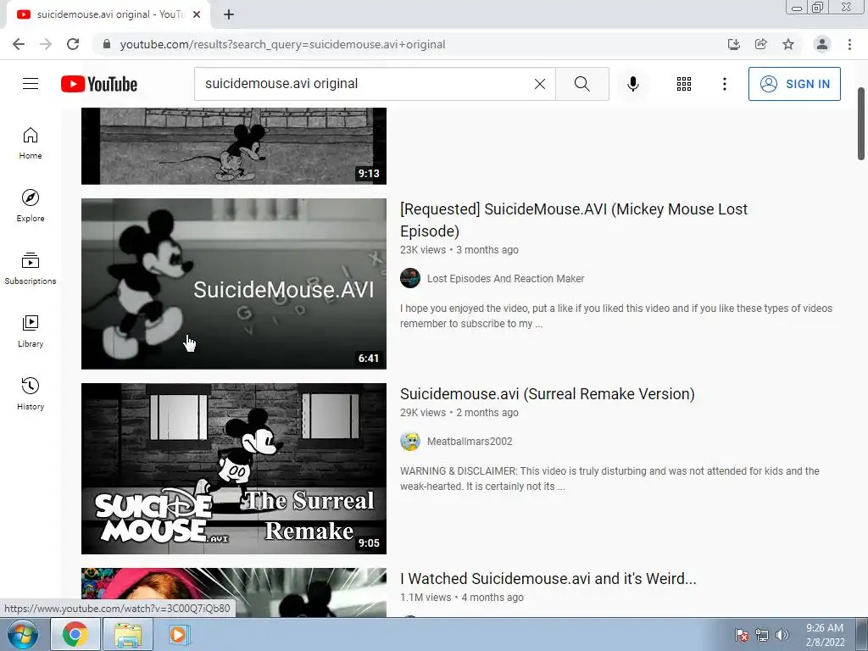
Task: Reload the page with the refresh icon
Action: pos(73,44)
